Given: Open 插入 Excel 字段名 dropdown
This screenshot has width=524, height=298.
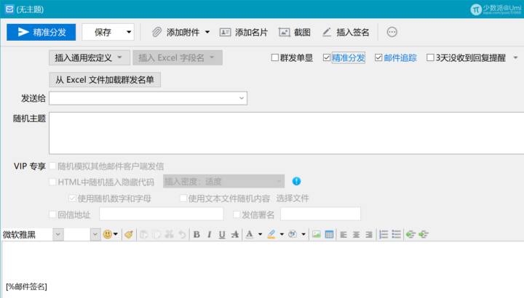Looking at the screenshot, I should 178,57.
